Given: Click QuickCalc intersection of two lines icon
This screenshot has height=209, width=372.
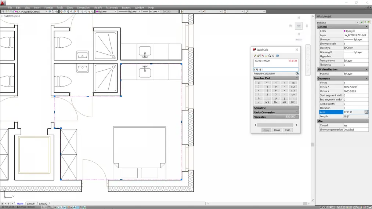Looking at the screenshot, I should [273, 56].
